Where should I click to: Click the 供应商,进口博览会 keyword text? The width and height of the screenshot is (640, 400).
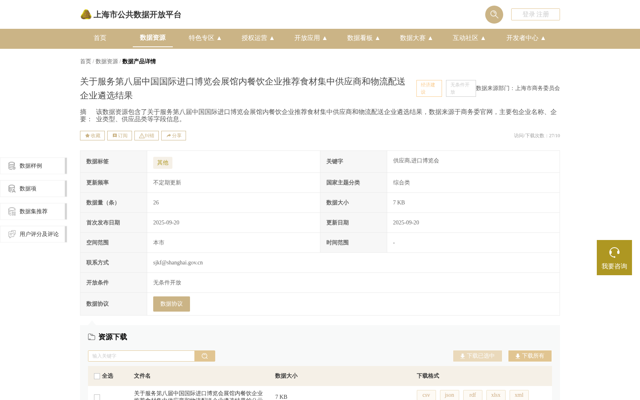(416, 160)
